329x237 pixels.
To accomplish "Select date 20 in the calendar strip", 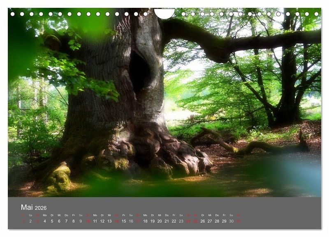I will [160, 221].
